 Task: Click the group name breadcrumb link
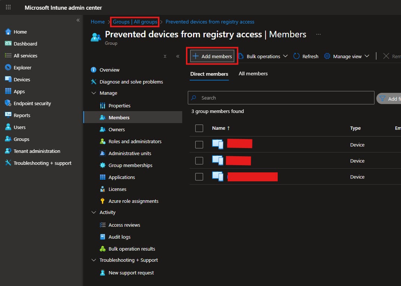pyautogui.click(x=210, y=22)
